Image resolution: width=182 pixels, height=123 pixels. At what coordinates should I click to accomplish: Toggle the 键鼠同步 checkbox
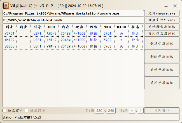click(27, 111)
